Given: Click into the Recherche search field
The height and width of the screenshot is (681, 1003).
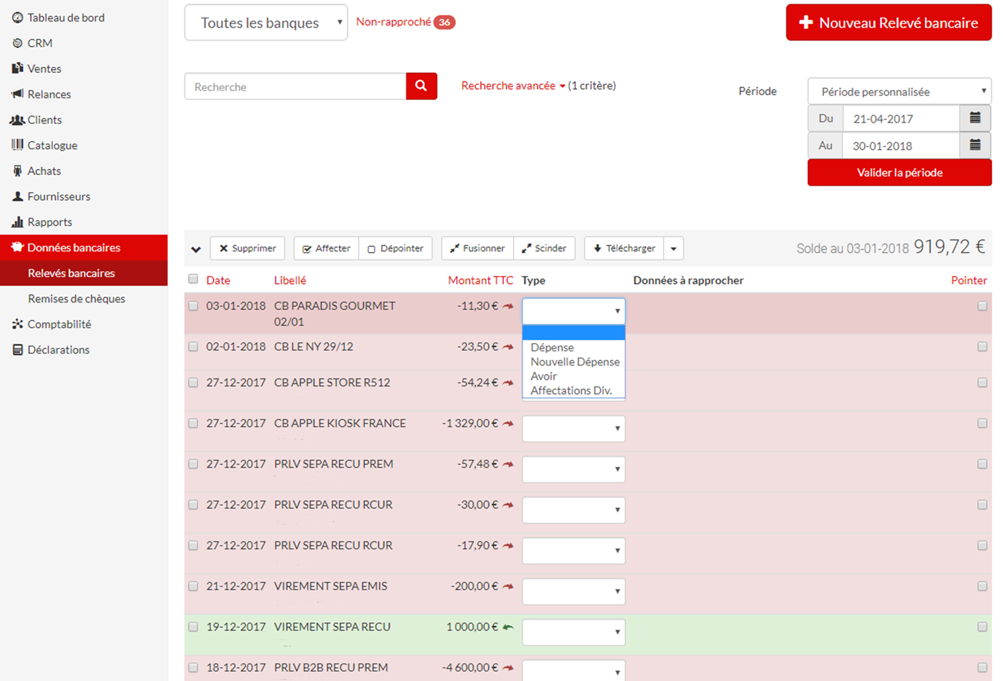Looking at the screenshot, I should (295, 87).
